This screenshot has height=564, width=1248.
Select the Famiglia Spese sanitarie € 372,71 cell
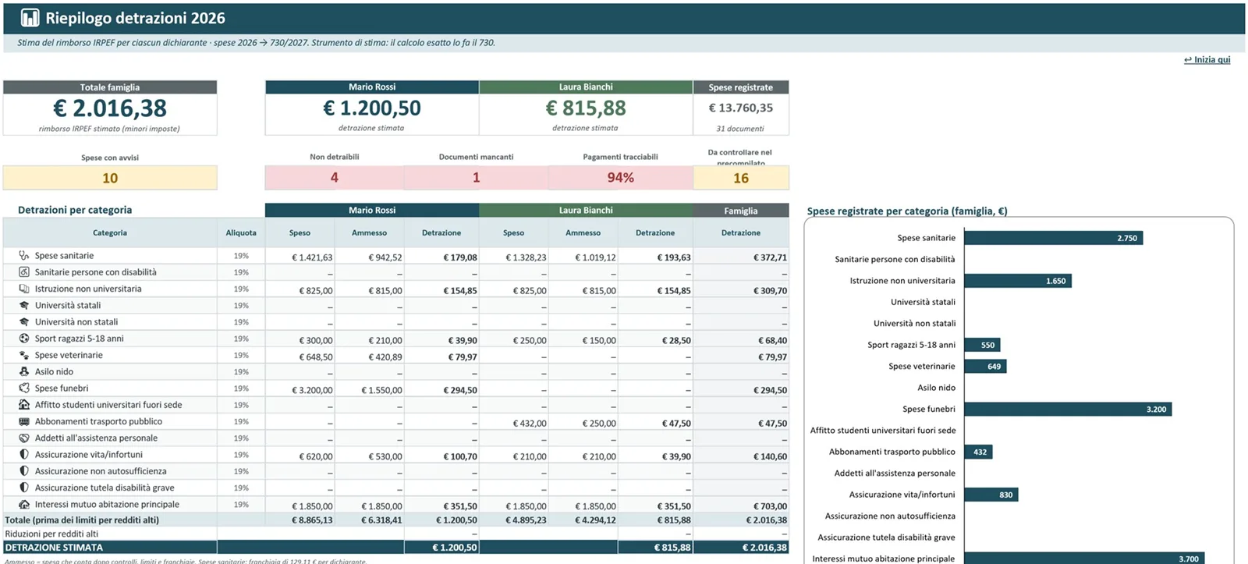point(741,257)
